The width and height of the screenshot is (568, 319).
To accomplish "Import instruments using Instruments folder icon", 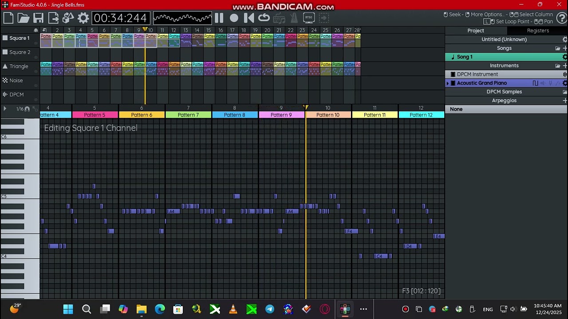I will (x=558, y=66).
